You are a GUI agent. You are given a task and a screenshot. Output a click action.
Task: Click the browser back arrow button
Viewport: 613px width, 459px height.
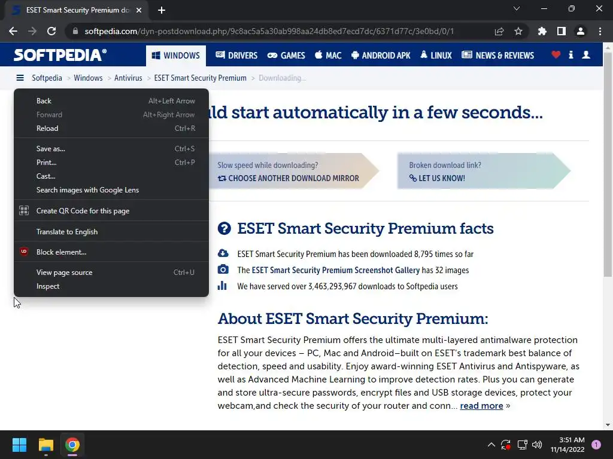(13, 31)
